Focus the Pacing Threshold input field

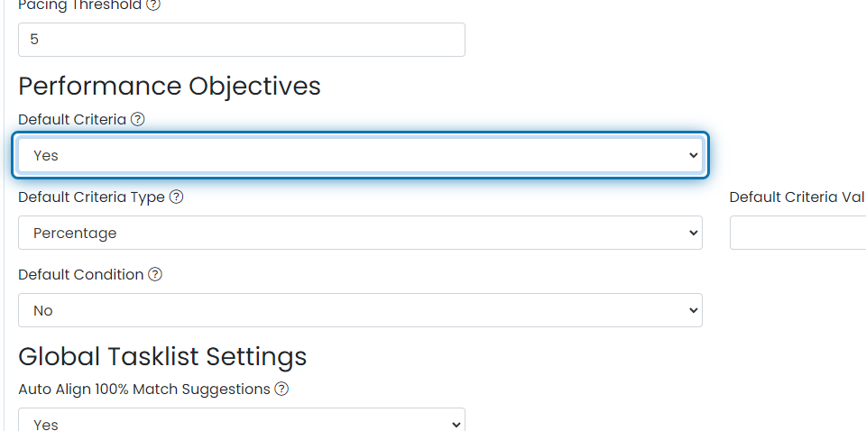coord(241,40)
